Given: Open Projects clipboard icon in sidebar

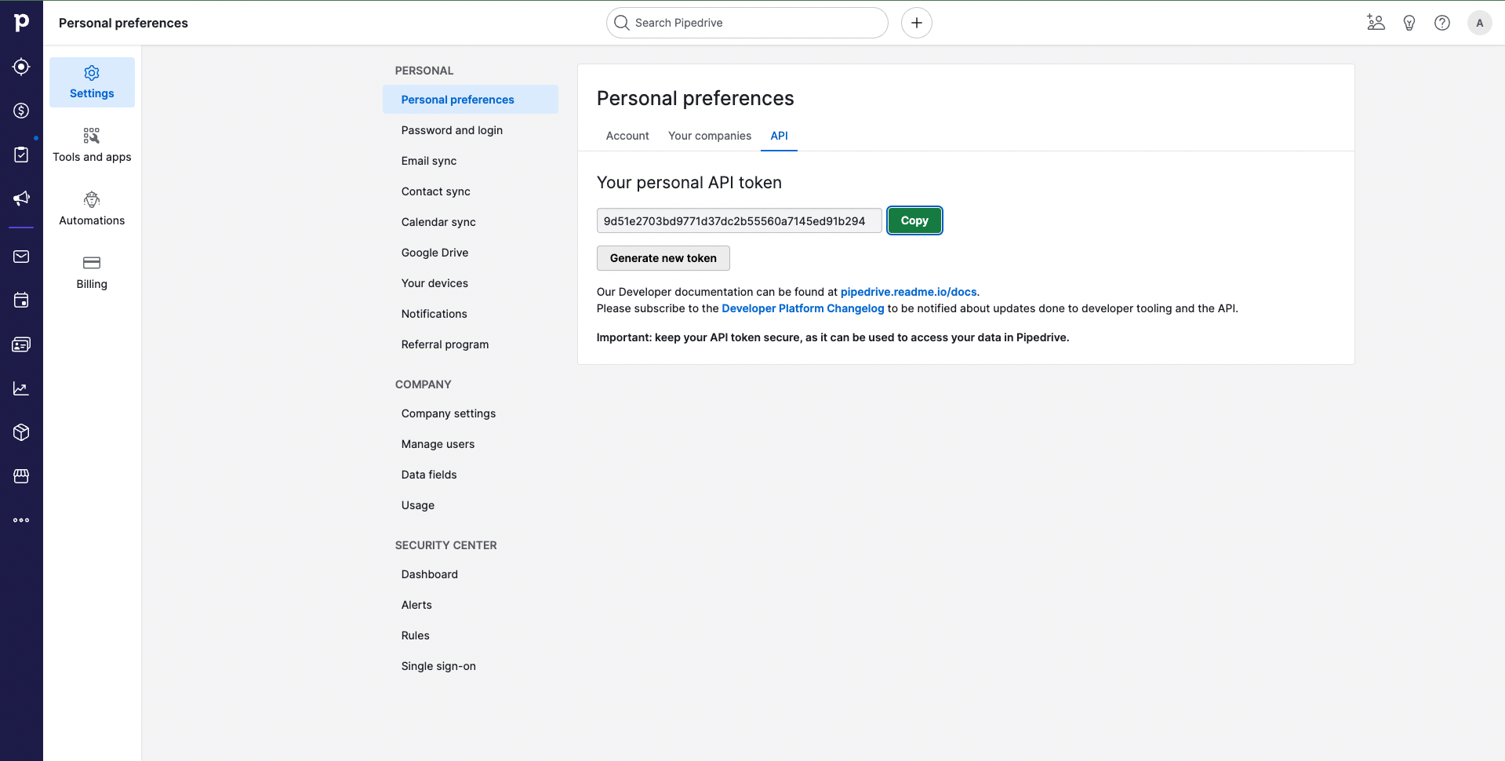Looking at the screenshot, I should tap(21, 155).
